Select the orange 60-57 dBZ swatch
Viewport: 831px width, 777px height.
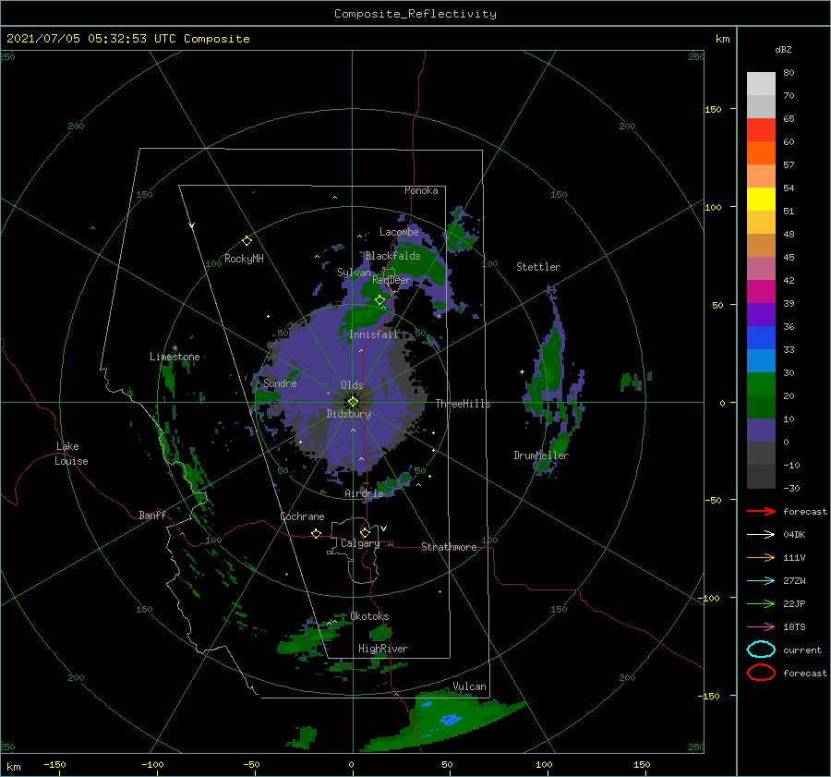[x=761, y=153]
